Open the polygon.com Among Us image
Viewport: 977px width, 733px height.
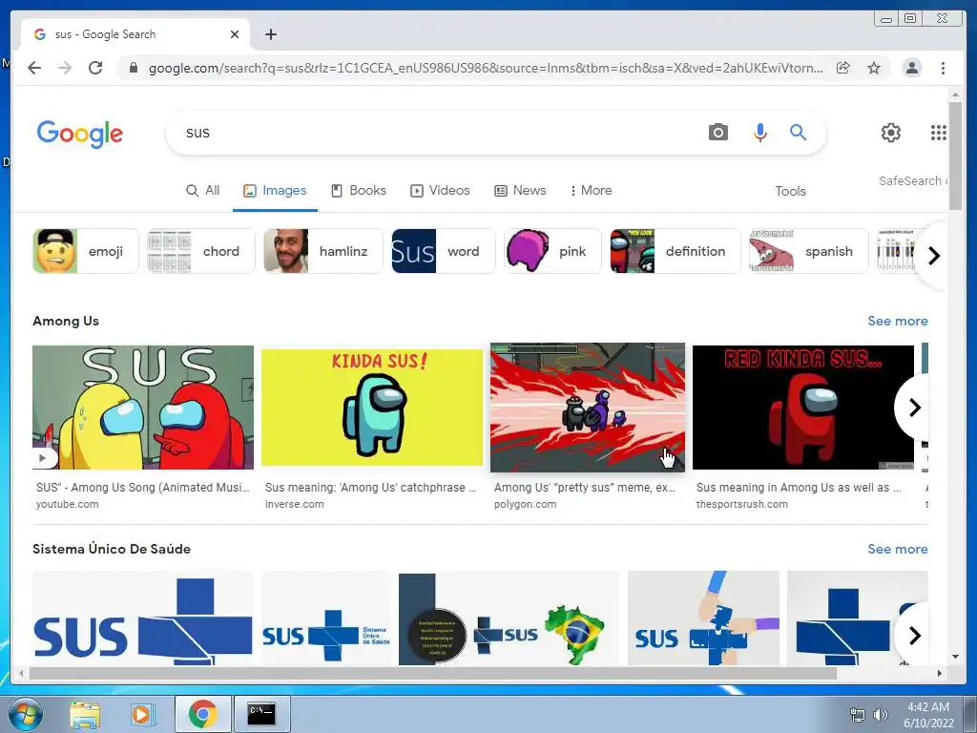pyautogui.click(x=587, y=407)
